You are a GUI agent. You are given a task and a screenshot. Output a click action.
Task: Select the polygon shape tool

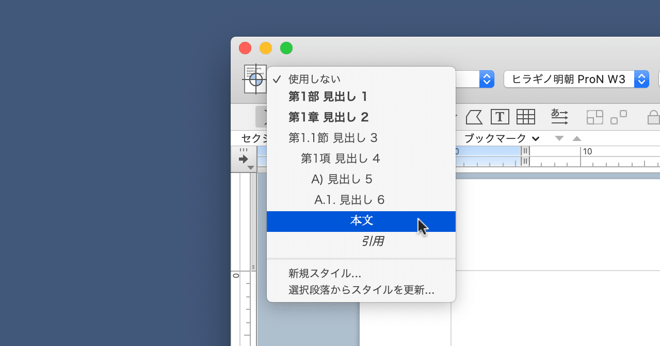pyautogui.click(x=474, y=117)
